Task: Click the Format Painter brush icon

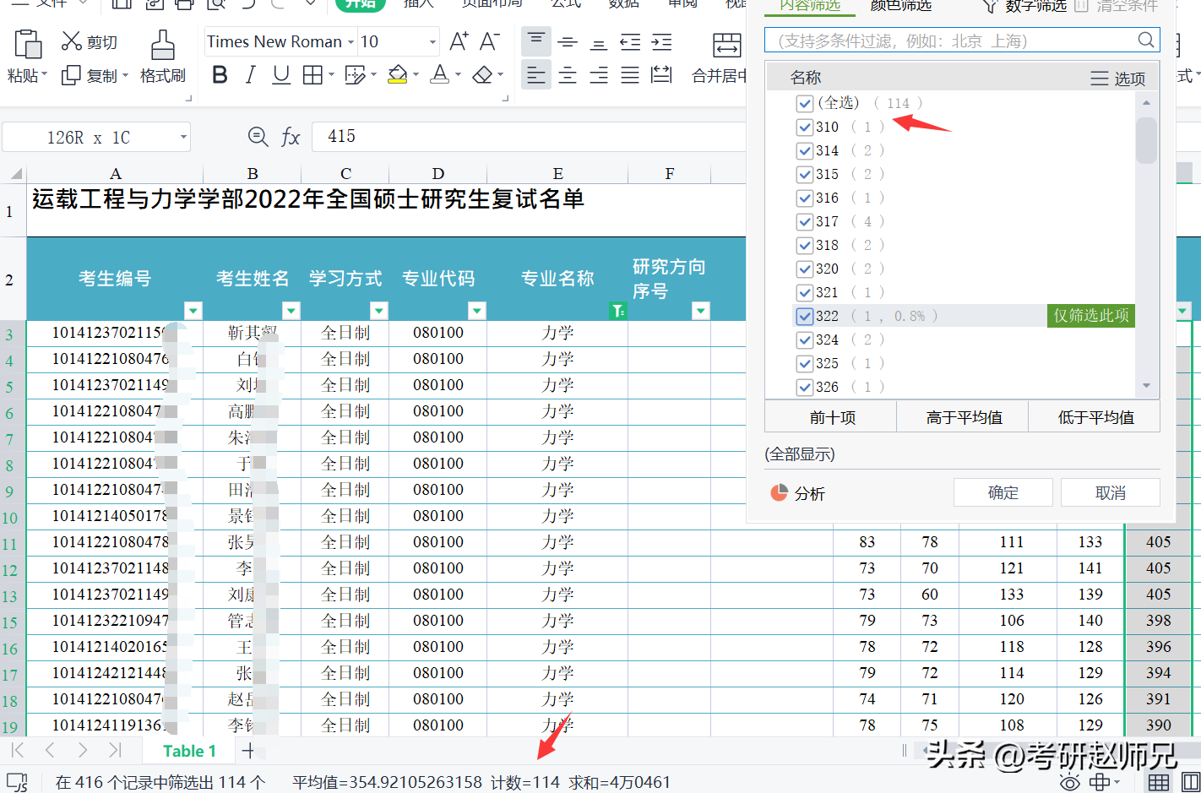Action: (x=162, y=57)
